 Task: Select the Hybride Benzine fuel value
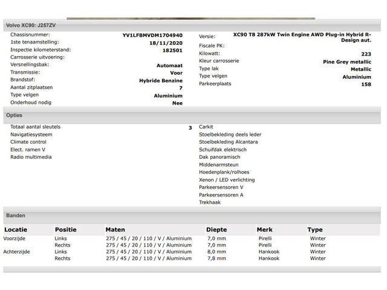click(x=160, y=80)
